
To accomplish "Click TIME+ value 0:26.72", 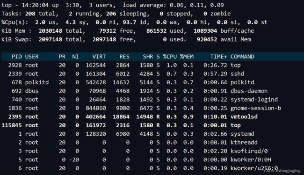I will coord(215,65).
